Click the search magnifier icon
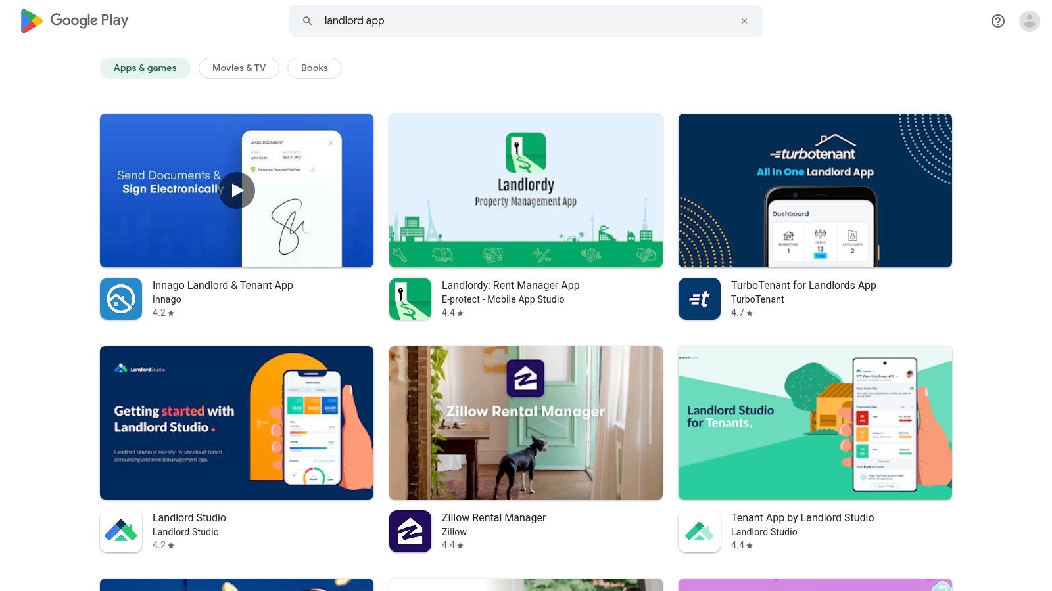1052x591 pixels. pos(307,20)
